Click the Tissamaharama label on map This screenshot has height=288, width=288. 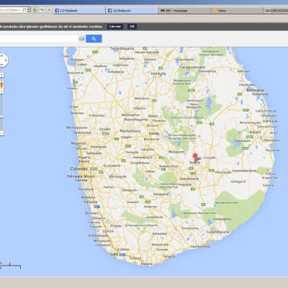217,232
